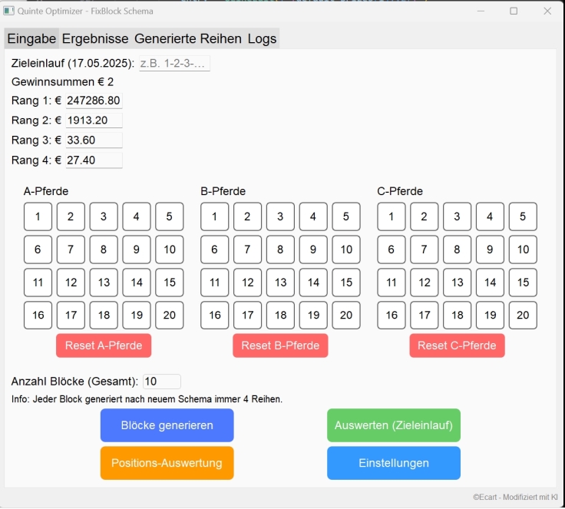Toggle horse 20 in C-Pferde
565x509 pixels.
(523, 315)
